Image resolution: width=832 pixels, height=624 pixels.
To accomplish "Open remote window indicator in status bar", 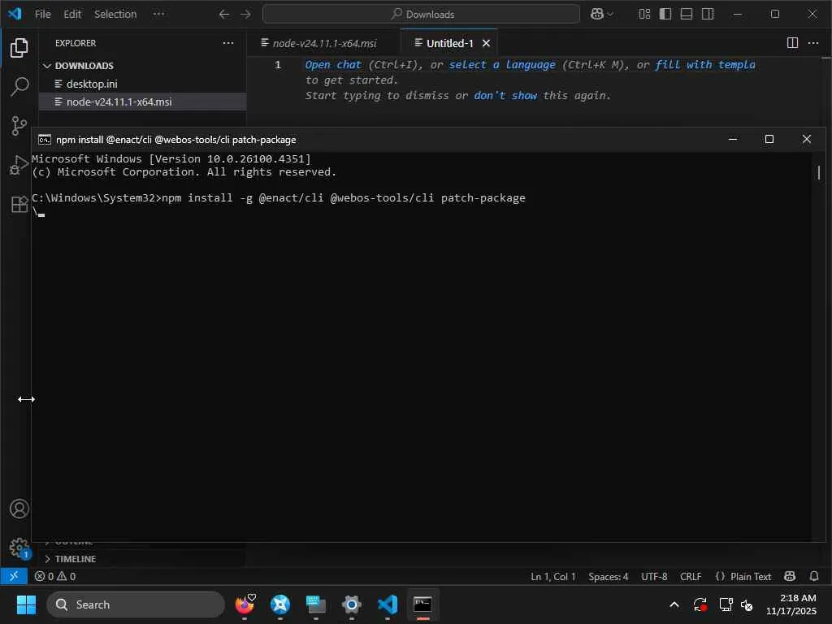I will click(14, 576).
